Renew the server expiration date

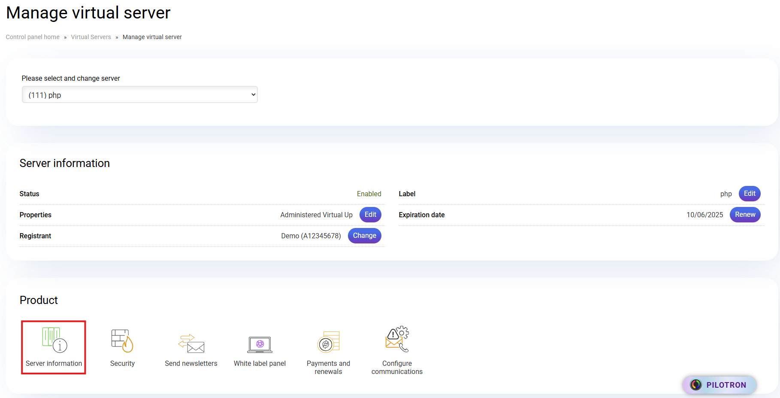(745, 215)
